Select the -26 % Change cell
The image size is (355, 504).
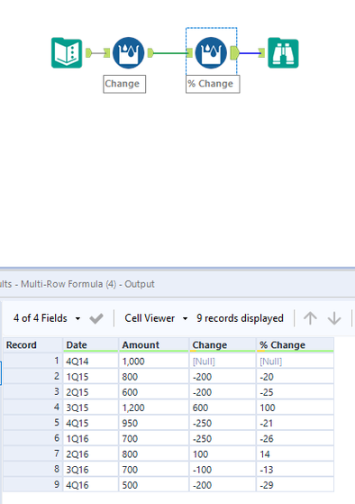coord(295,438)
